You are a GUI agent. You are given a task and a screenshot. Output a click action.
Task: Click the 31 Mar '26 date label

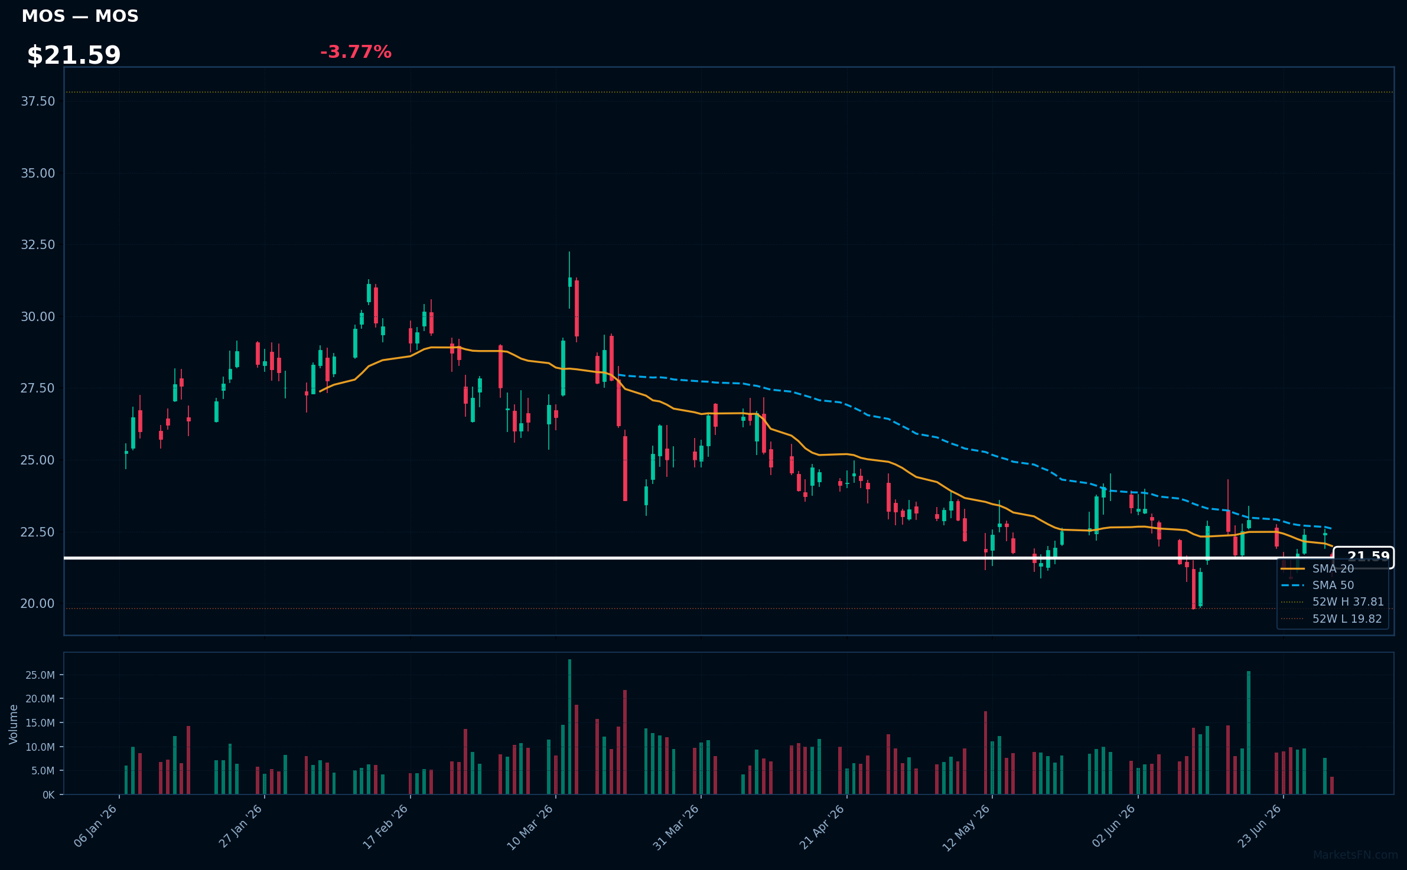tap(676, 827)
